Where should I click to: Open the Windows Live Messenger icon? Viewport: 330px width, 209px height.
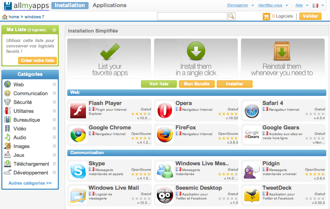coord(165,171)
